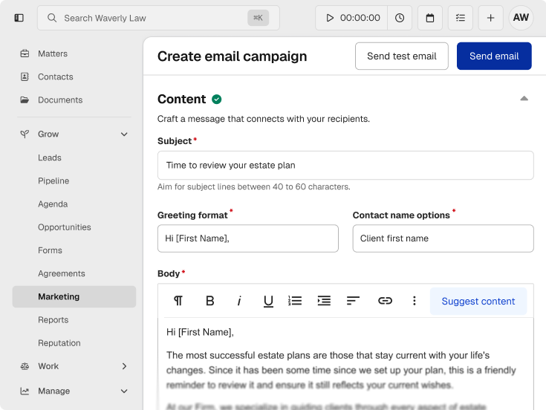Select Marketing in the sidebar

[x=74, y=296]
